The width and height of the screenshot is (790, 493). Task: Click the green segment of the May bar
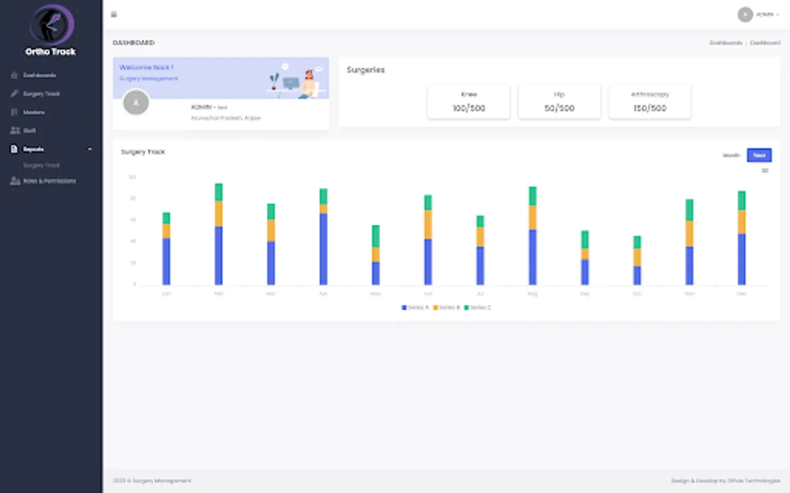376,236
